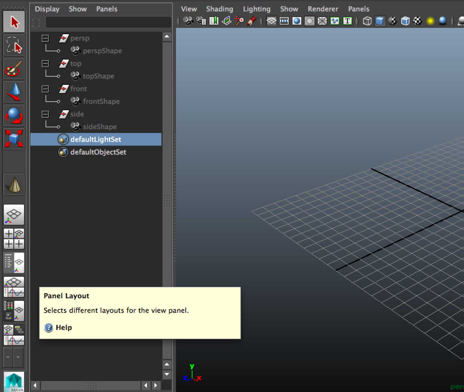Collapse the front camera node
Screen dimensions: 464x392
[x=46, y=89]
